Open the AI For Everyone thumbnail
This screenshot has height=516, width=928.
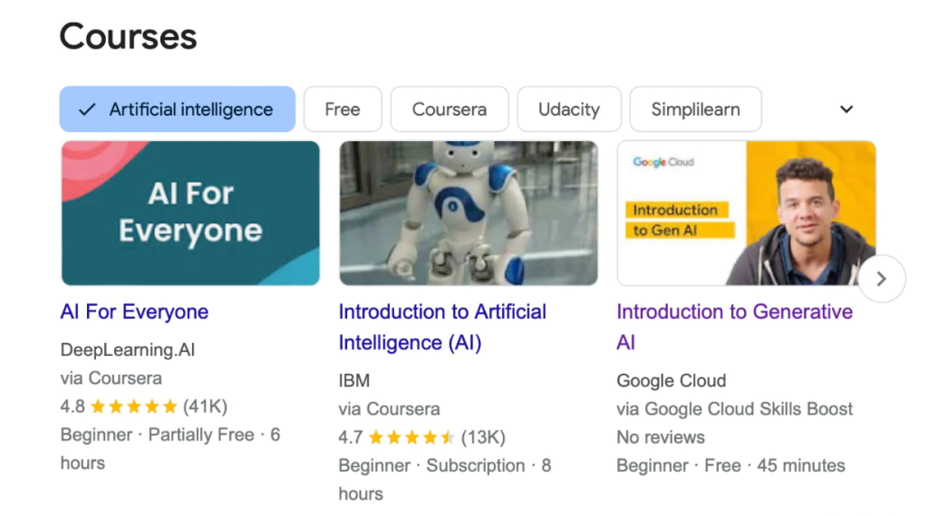tap(190, 214)
